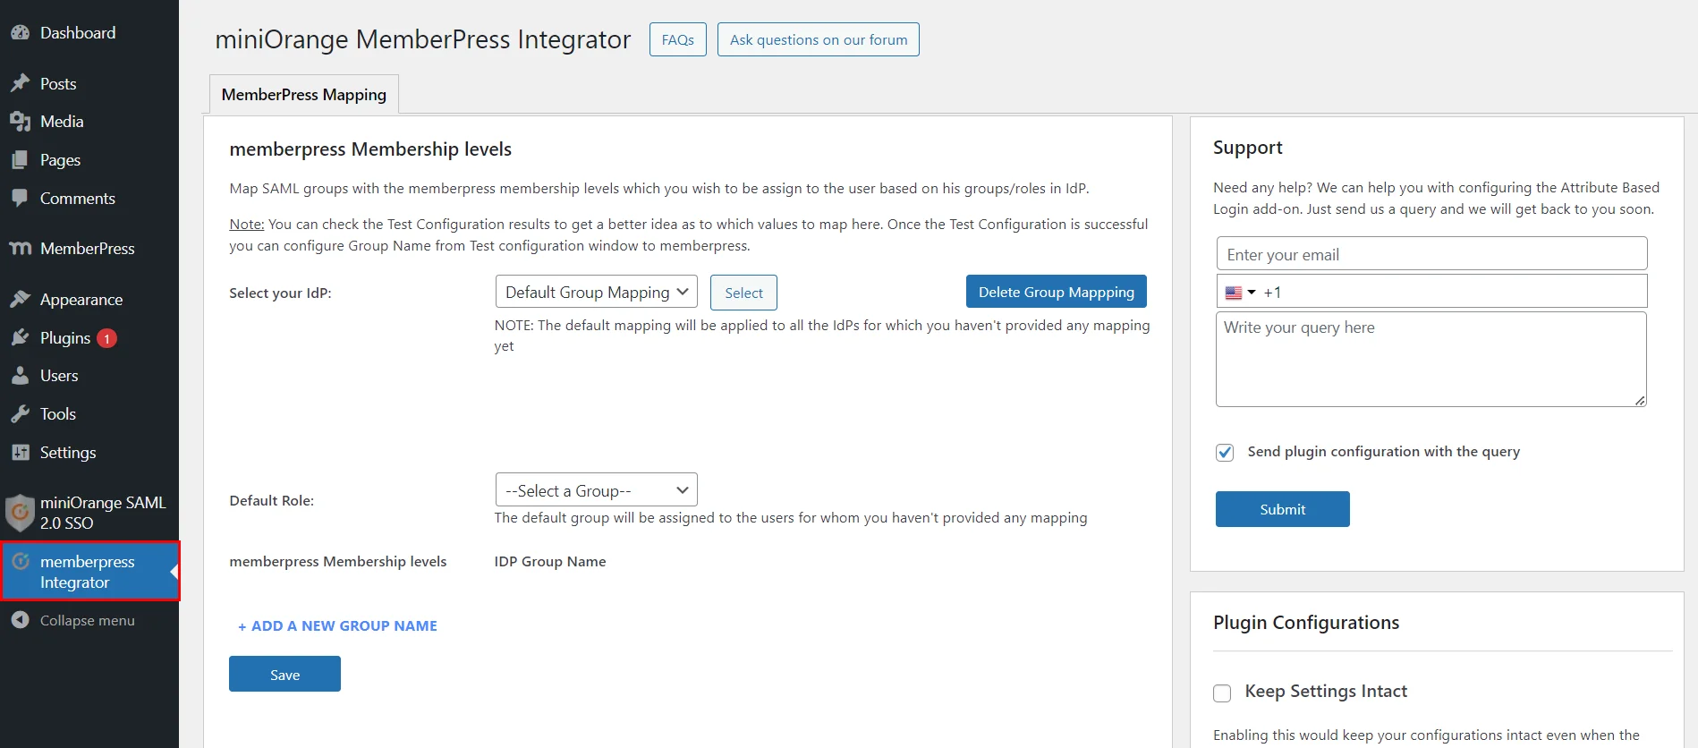Enable the Keep Settings Intact checkbox
The width and height of the screenshot is (1698, 748).
(x=1222, y=693)
